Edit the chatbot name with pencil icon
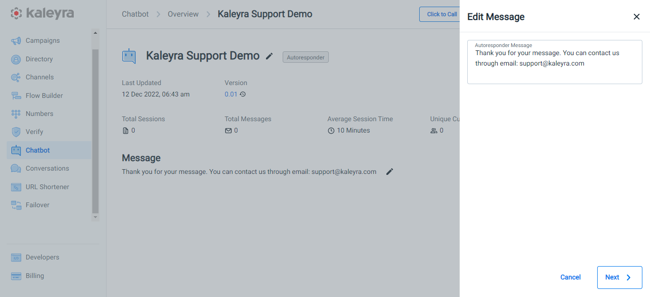This screenshot has height=297, width=650. (x=269, y=56)
